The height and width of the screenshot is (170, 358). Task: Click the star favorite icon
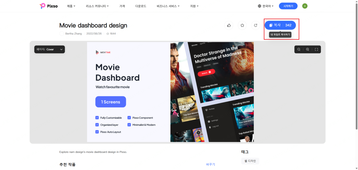pyautogui.click(x=242, y=25)
